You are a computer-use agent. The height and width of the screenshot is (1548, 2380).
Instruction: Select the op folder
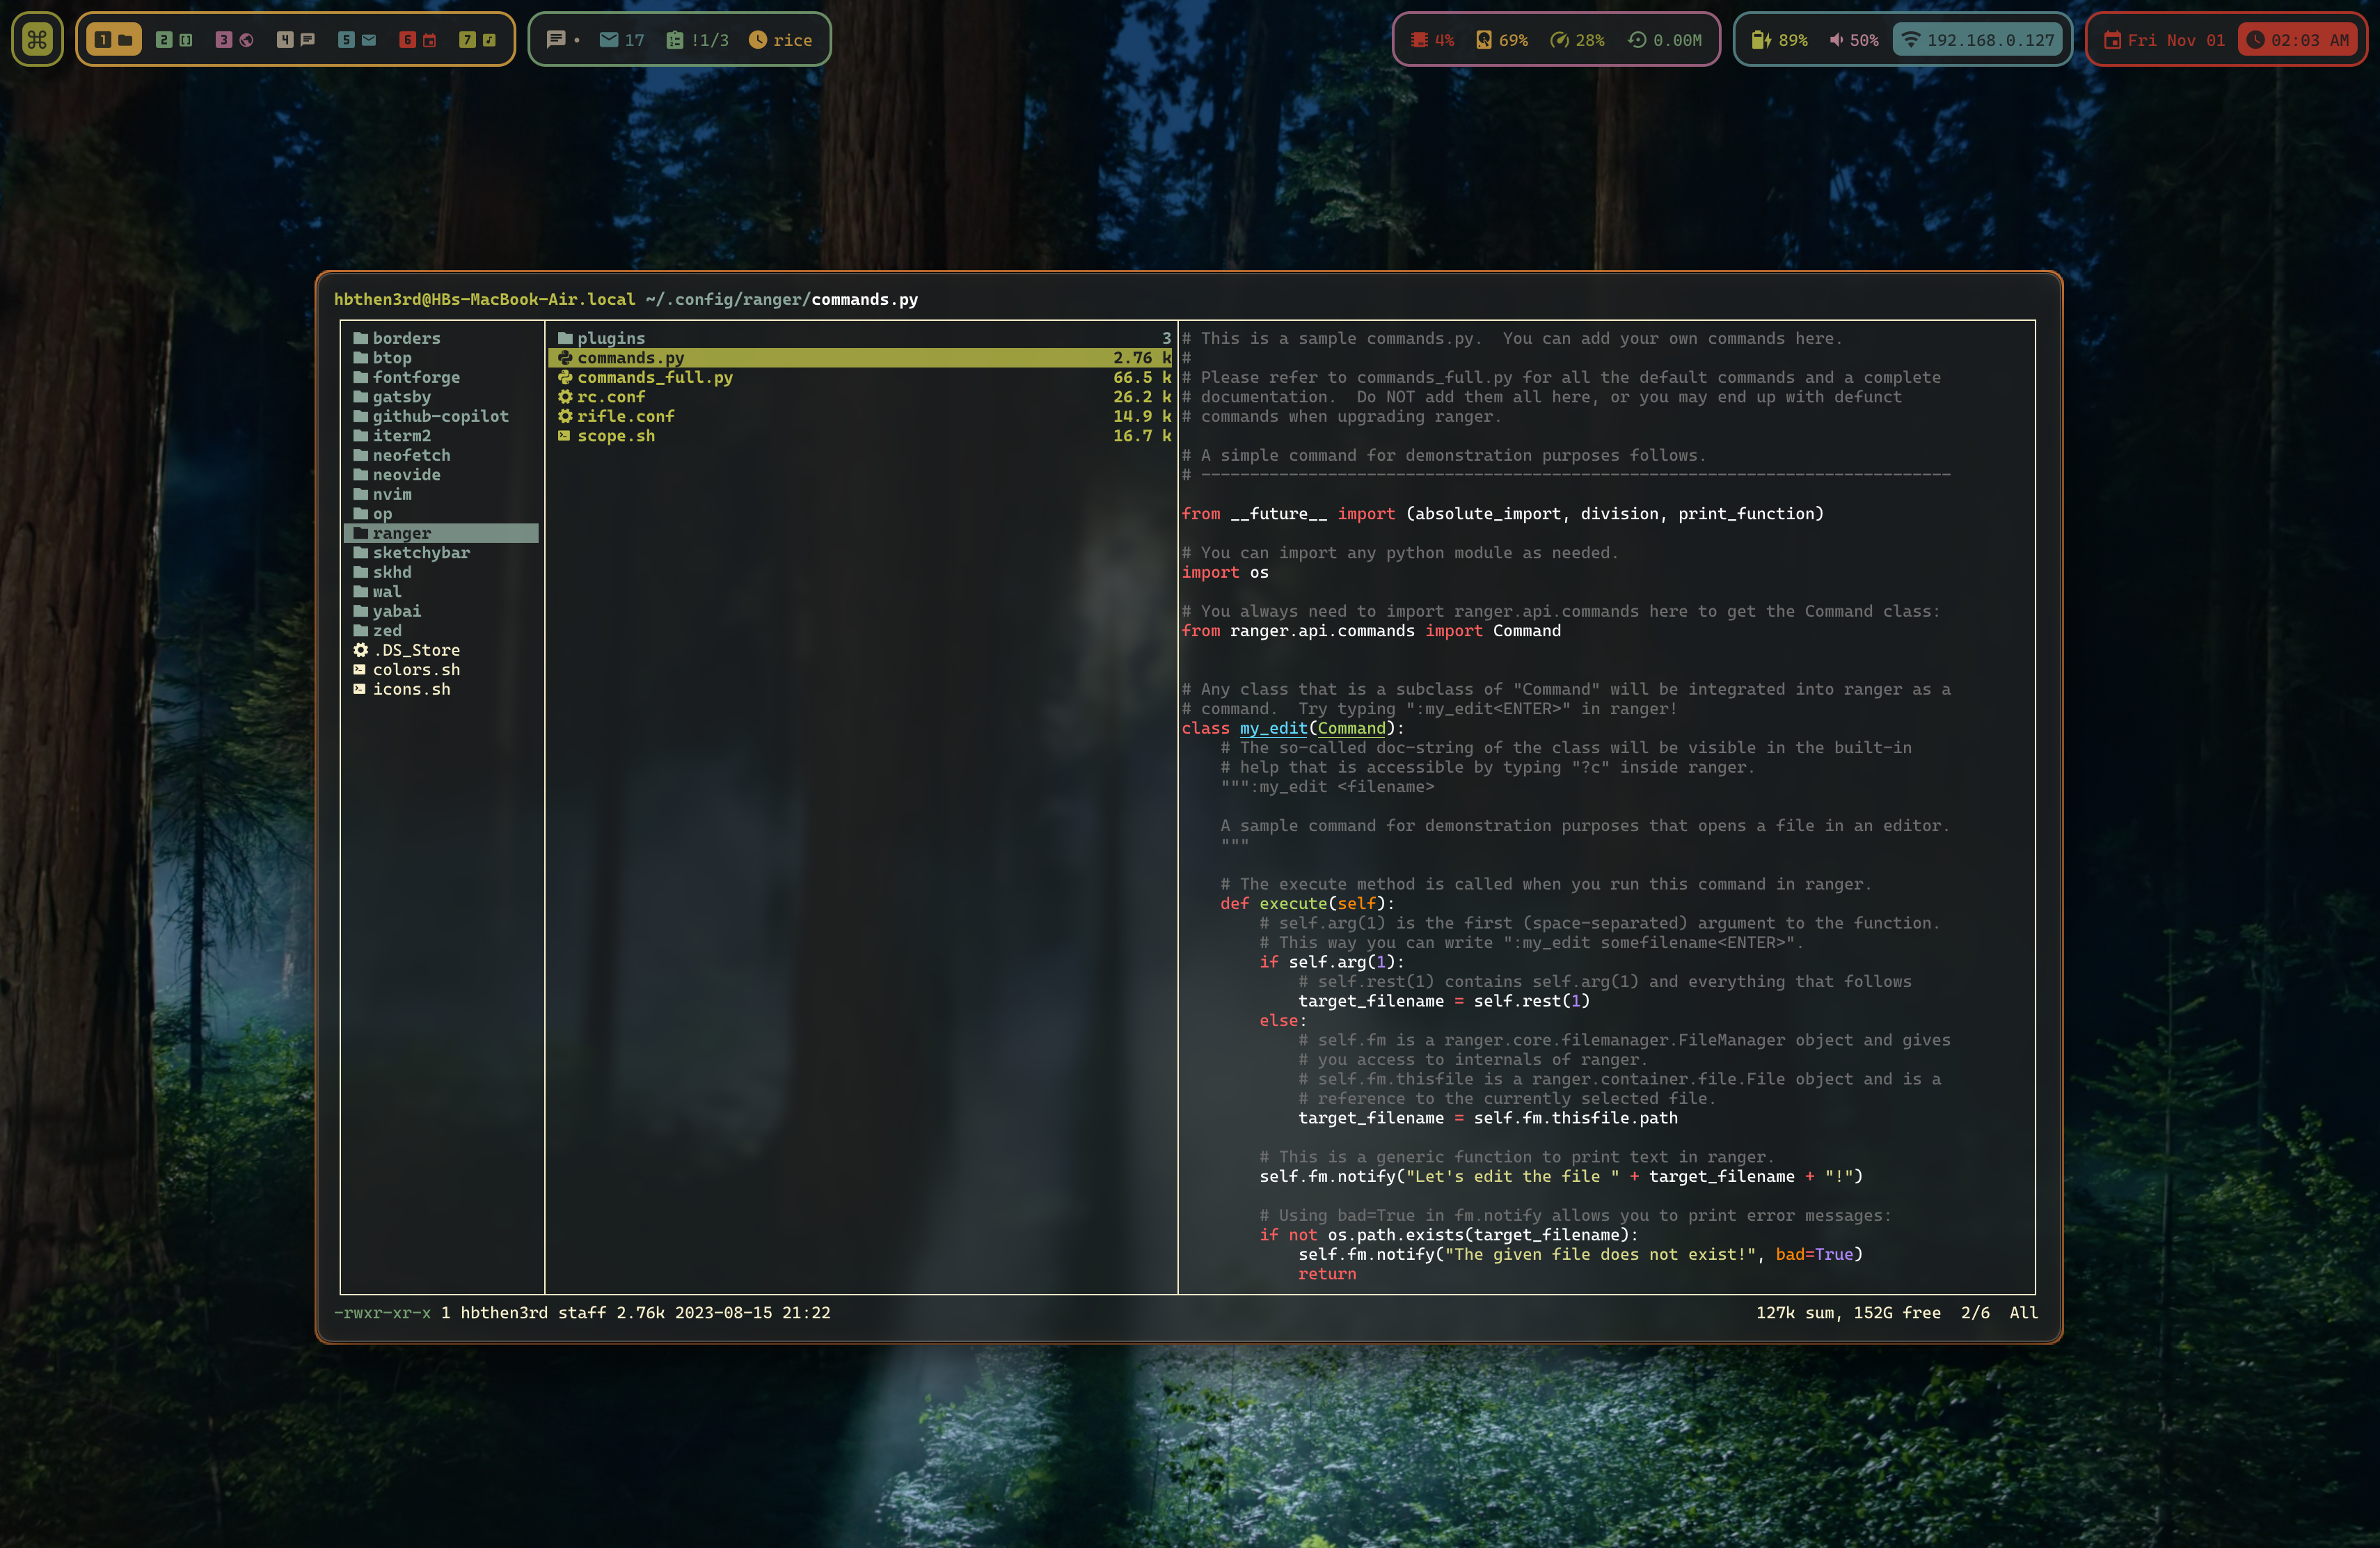click(441, 514)
